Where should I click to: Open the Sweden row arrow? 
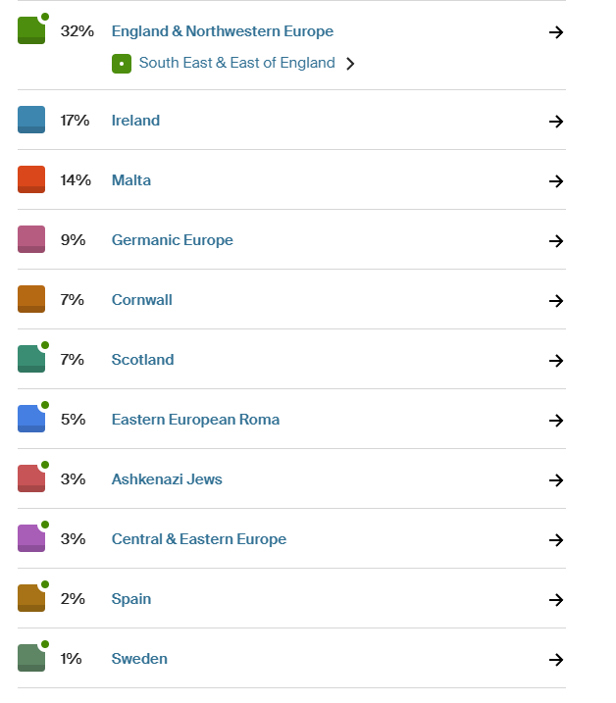click(x=556, y=660)
